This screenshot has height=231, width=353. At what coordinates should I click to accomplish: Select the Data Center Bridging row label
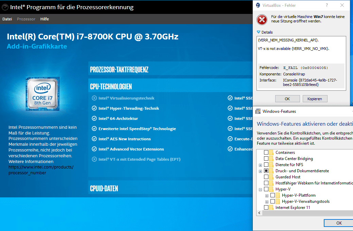294,159
